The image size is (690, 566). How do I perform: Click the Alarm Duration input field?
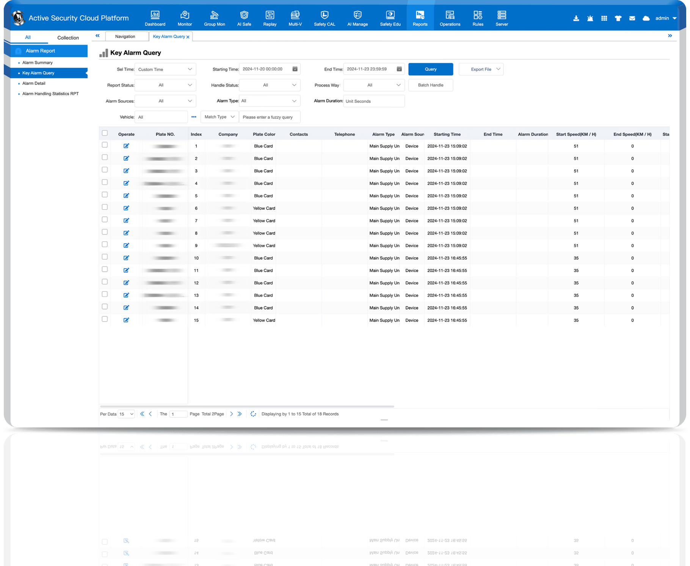click(x=373, y=101)
